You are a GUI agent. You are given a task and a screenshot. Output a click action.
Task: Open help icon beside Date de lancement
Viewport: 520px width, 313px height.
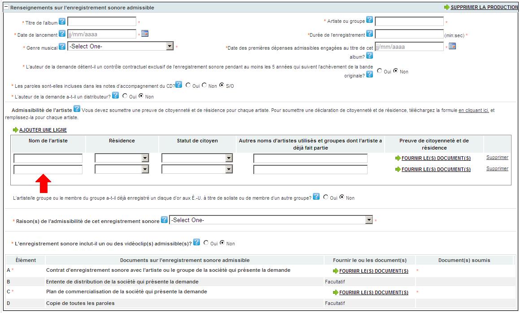click(x=62, y=34)
